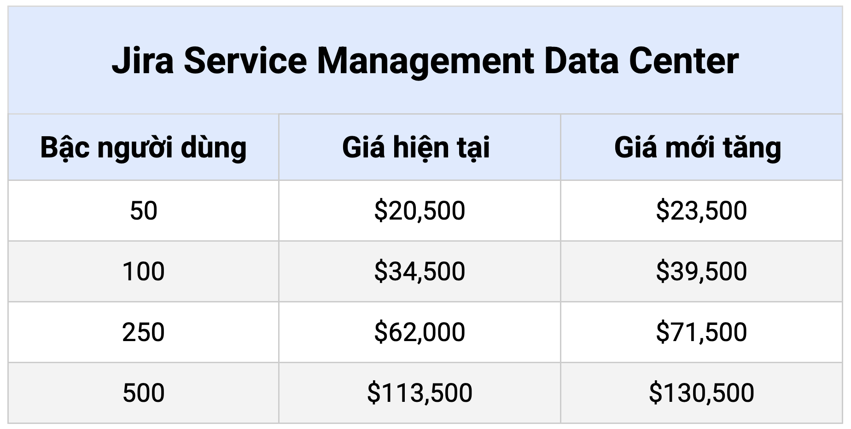Image resolution: width=851 pixels, height=429 pixels.
Task: Select the $39,500 new price cell
Action: coord(701,272)
